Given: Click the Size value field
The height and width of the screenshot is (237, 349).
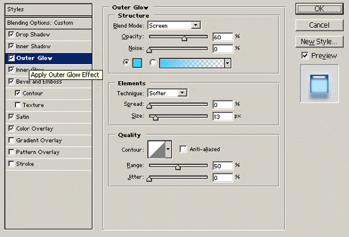Looking at the screenshot, I should [x=223, y=116].
